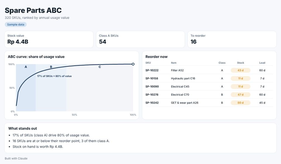Select the Class A SKUs card
The height and width of the screenshot is (164, 281).
140,39
